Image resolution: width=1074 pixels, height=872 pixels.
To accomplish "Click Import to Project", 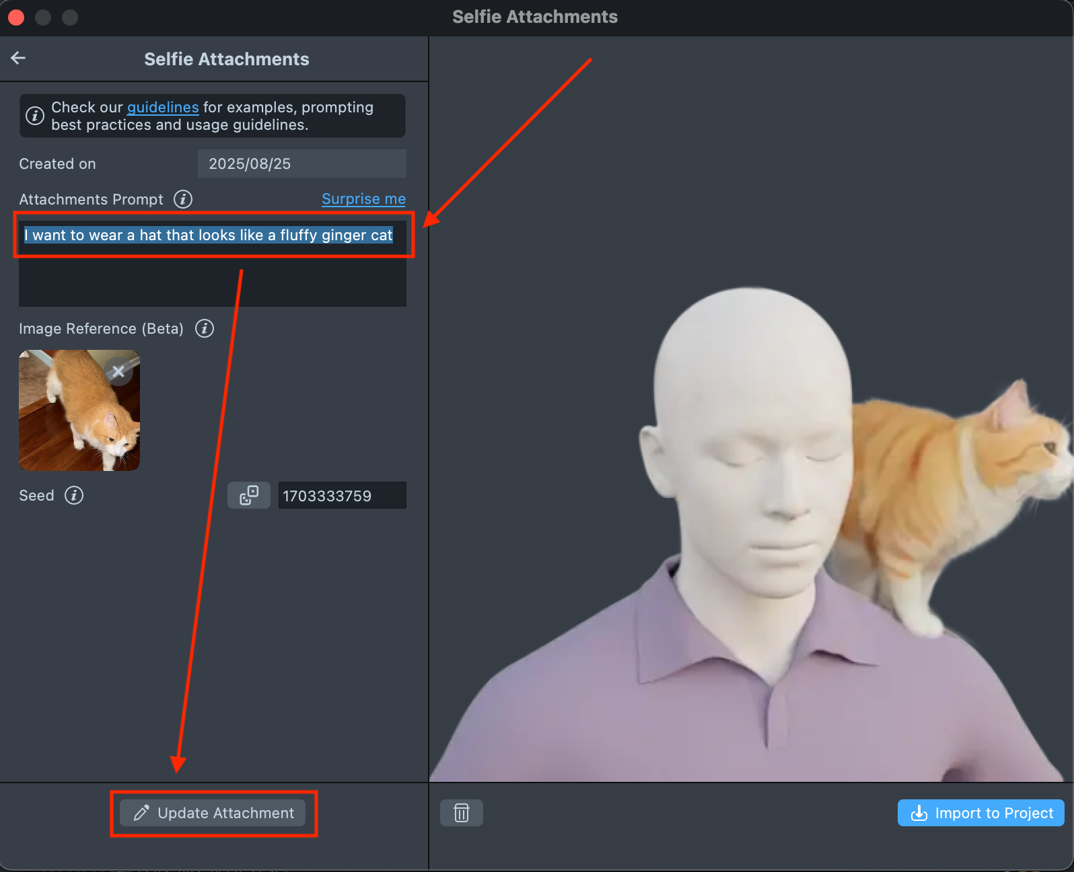I will point(980,813).
